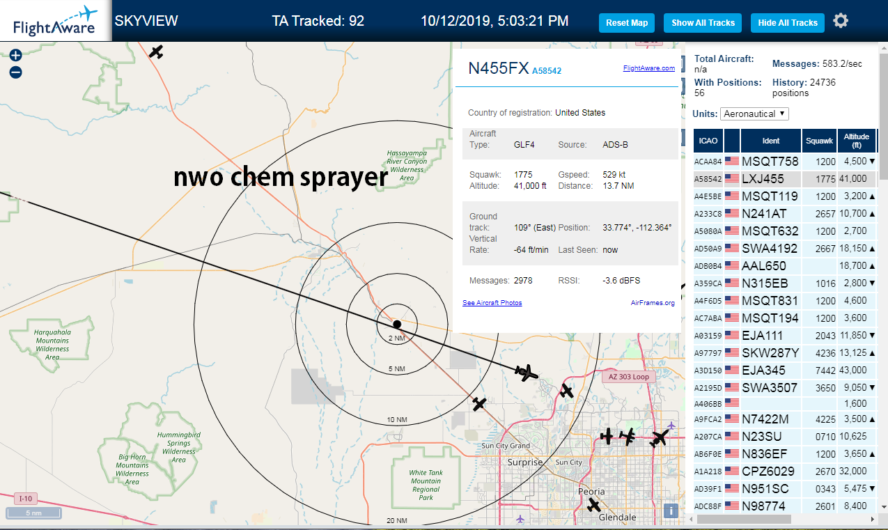Click the N455FX registration title
This screenshot has height=530, width=888.
(499, 68)
